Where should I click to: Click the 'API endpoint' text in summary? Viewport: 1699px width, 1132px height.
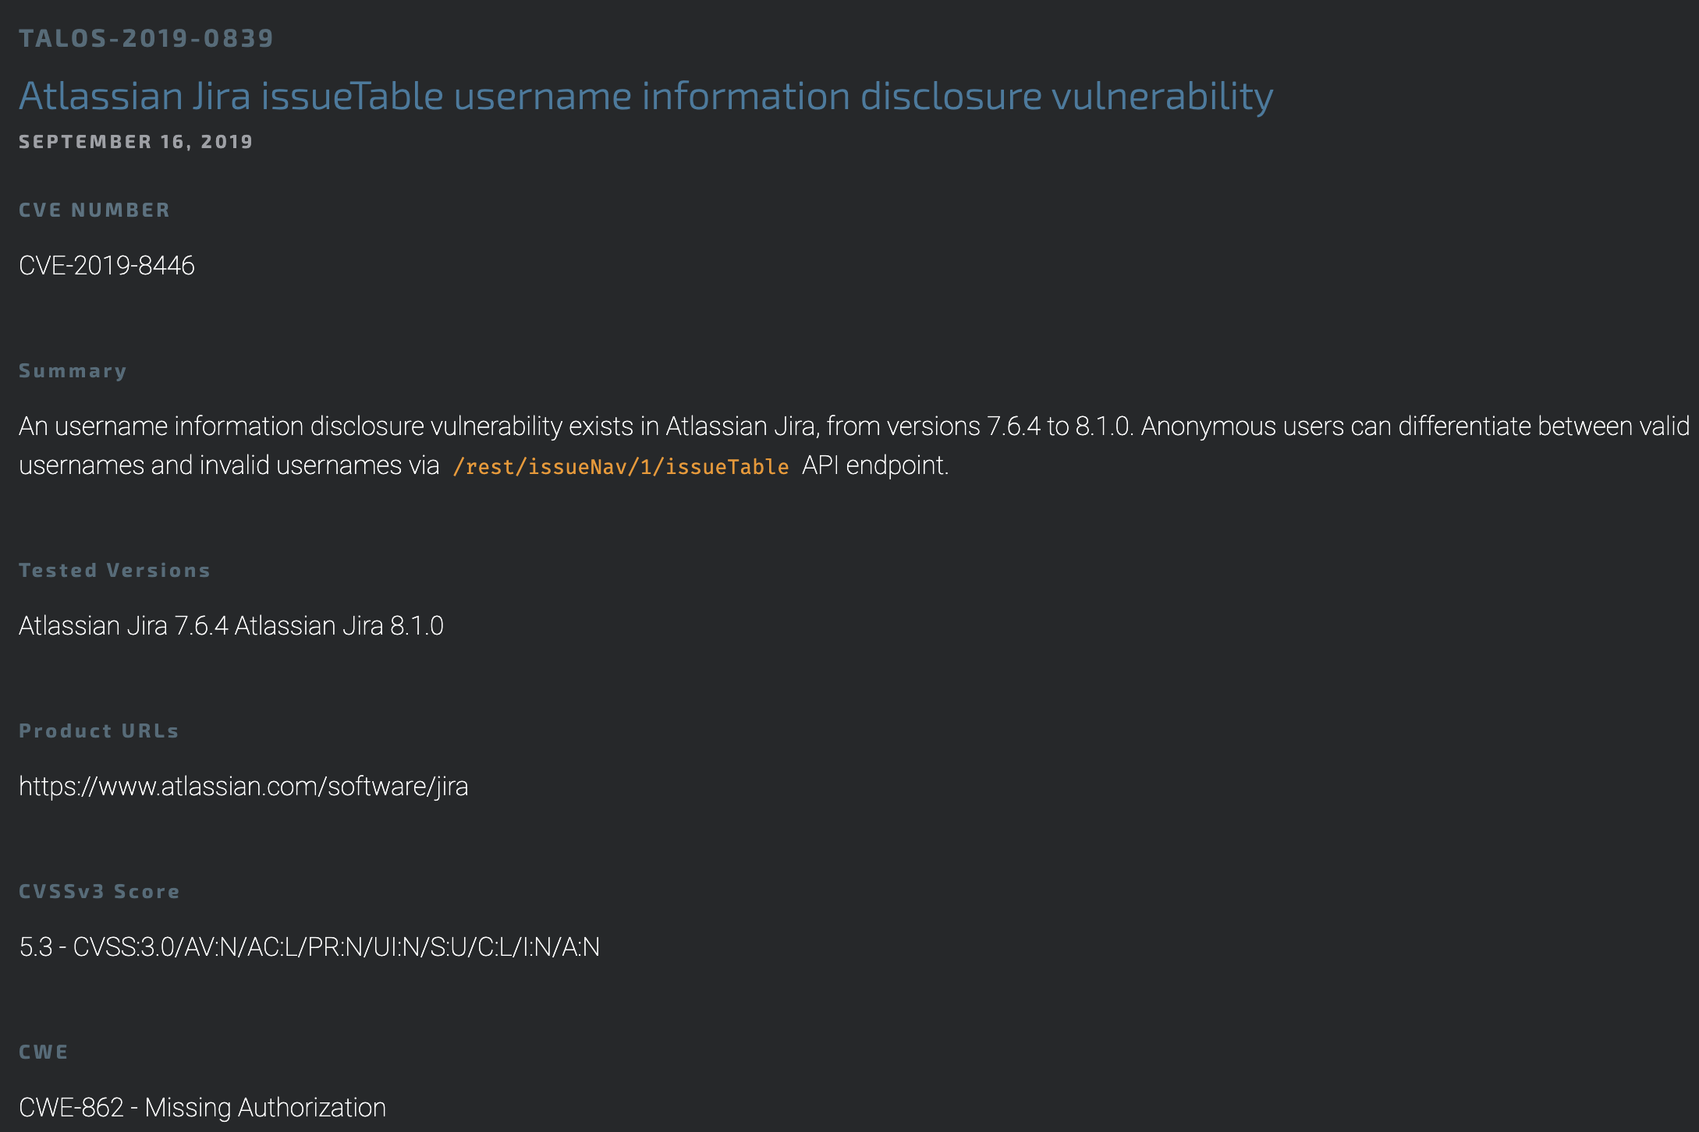click(875, 465)
